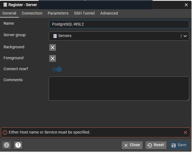Image resolution: width=192 pixels, height=153 pixels.
Task: Open help via the question mark icon
Action: tap(18, 145)
